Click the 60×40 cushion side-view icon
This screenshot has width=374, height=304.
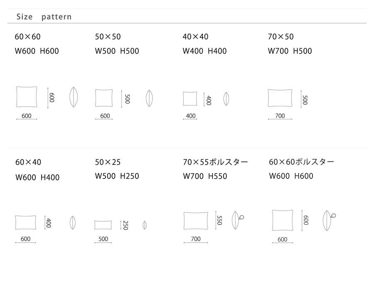pos(73,223)
